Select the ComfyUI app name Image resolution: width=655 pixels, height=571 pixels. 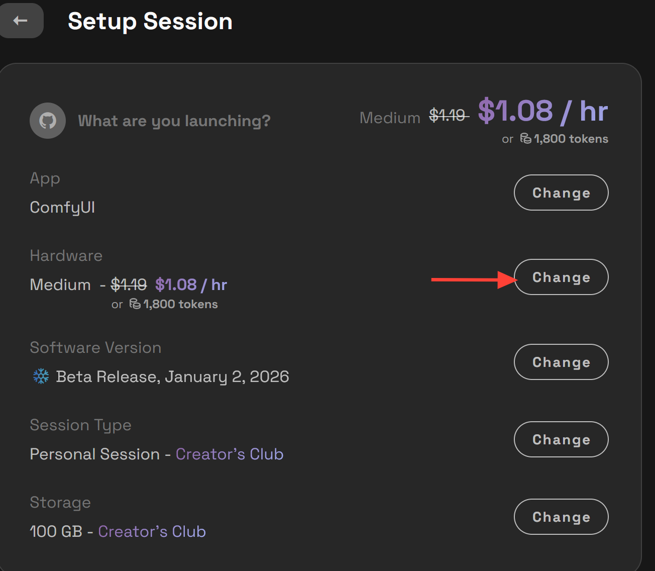point(62,207)
